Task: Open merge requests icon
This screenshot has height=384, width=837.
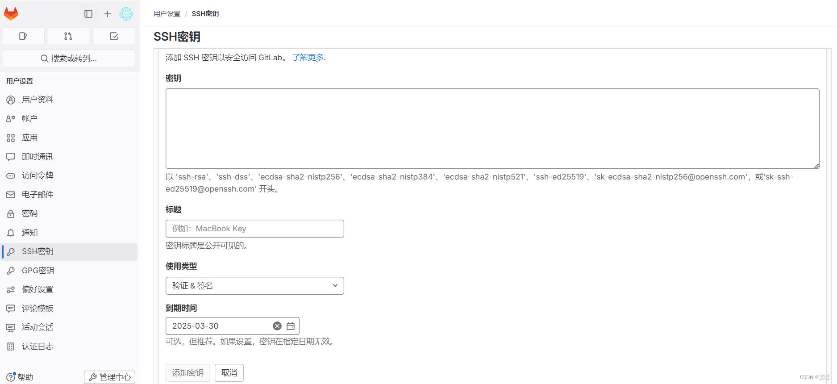Action: coord(68,36)
